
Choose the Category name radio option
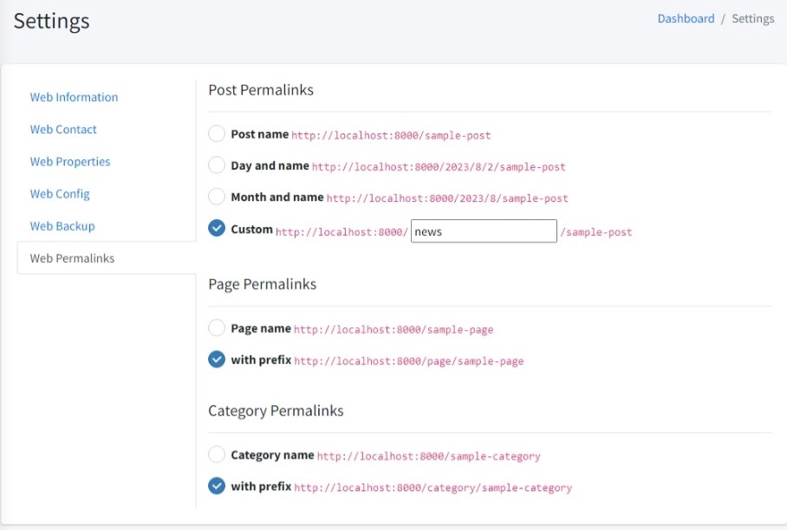(217, 455)
